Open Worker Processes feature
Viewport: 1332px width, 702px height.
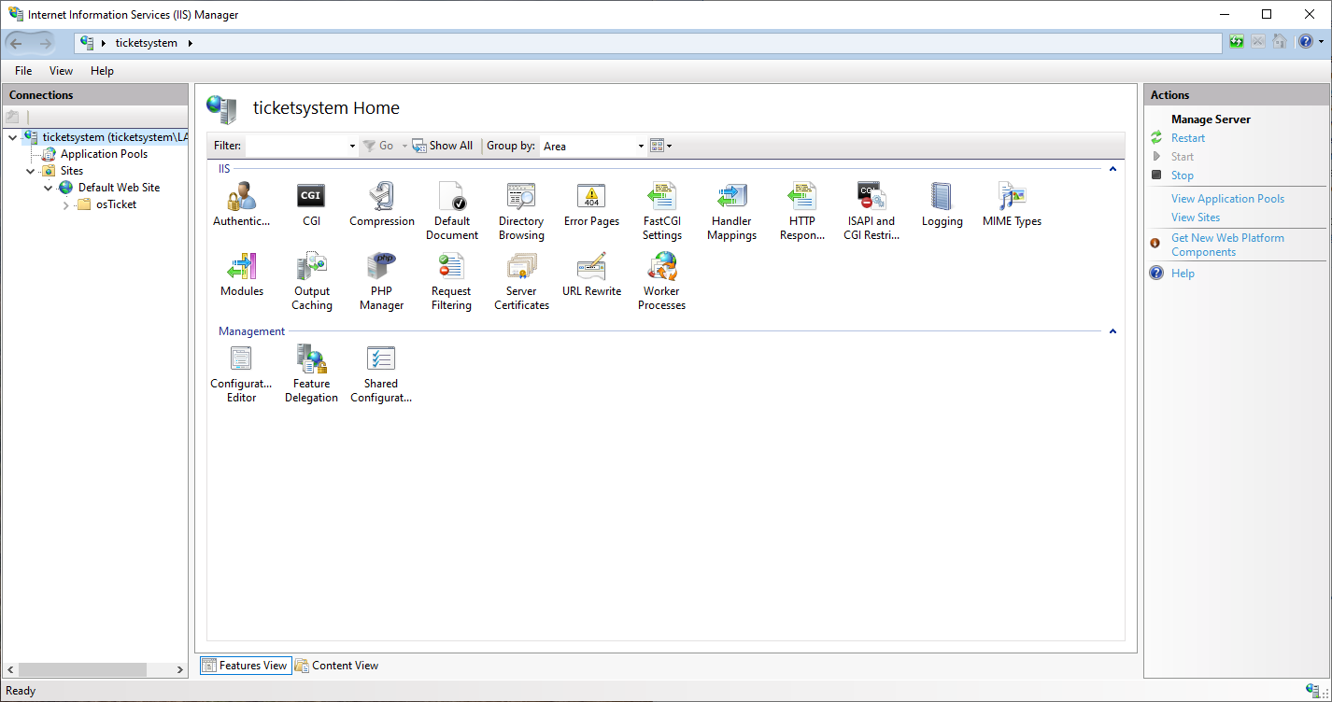pos(661,282)
